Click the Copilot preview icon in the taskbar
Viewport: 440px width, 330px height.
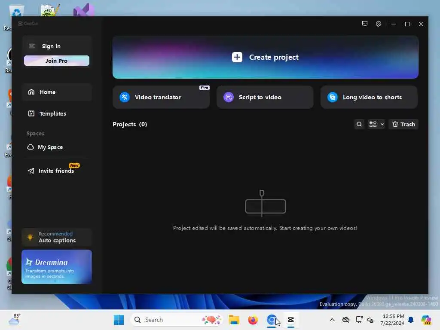coord(426,320)
